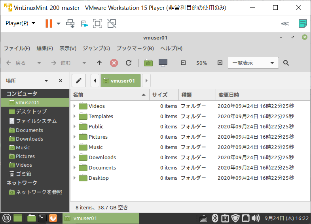The width and height of the screenshot is (311, 224).
Task: Open the Player(P) menu
Action: (x=21, y=23)
